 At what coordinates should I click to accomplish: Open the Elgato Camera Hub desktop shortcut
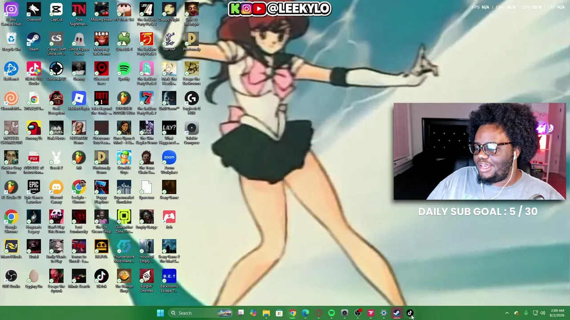coord(11,14)
